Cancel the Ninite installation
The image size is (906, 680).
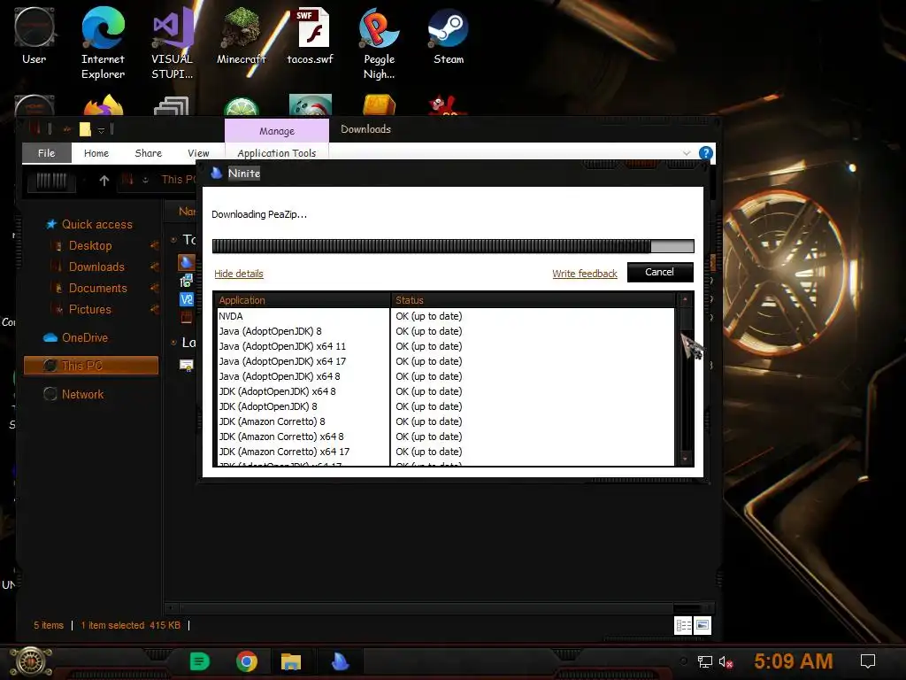coord(660,272)
